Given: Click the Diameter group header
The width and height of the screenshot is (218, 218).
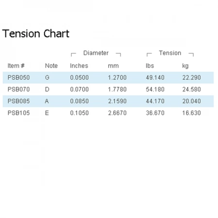Looking at the screenshot, I should coord(96,53).
